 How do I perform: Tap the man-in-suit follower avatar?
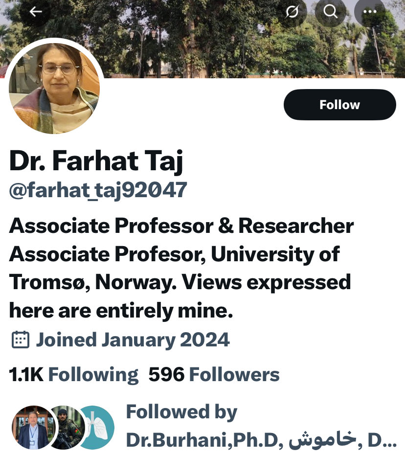pos(34,428)
